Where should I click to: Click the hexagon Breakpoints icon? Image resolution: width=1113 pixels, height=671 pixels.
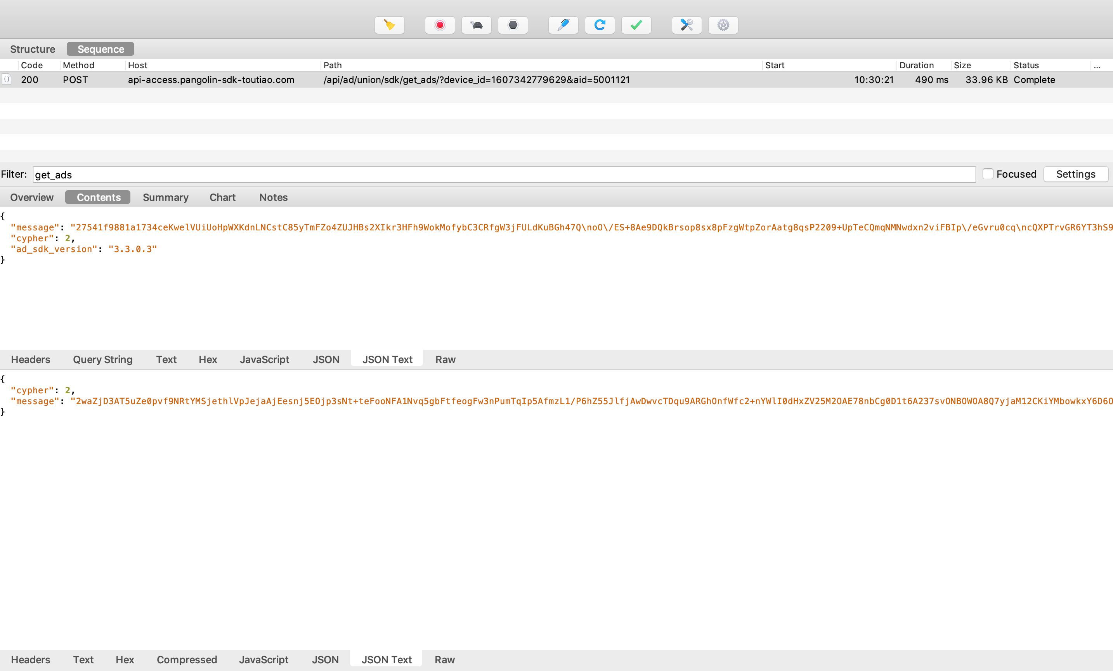(x=513, y=25)
